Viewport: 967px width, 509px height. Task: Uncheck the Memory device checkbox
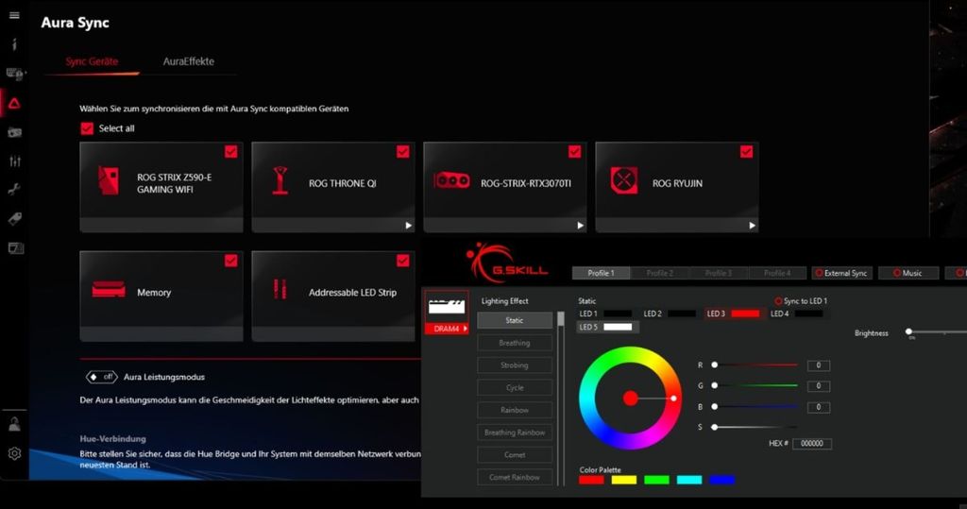point(230,261)
